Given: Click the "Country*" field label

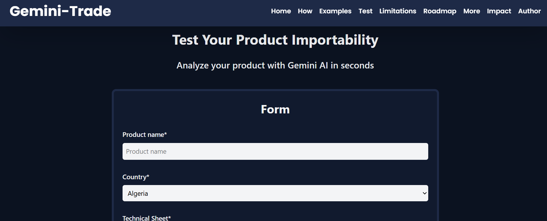Looking at the screenshot, I should point(136,177).
